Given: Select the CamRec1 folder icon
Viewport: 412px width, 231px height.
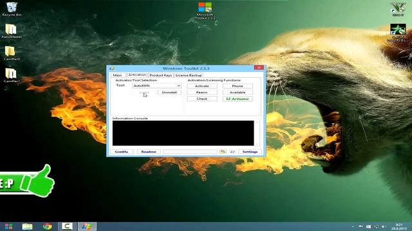Looking at the screenshot, I should point(12,76).
